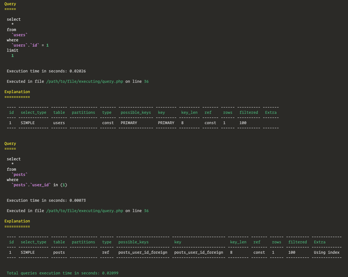
Task: Click the users cell in the table column
Action: tap(59, 123)
